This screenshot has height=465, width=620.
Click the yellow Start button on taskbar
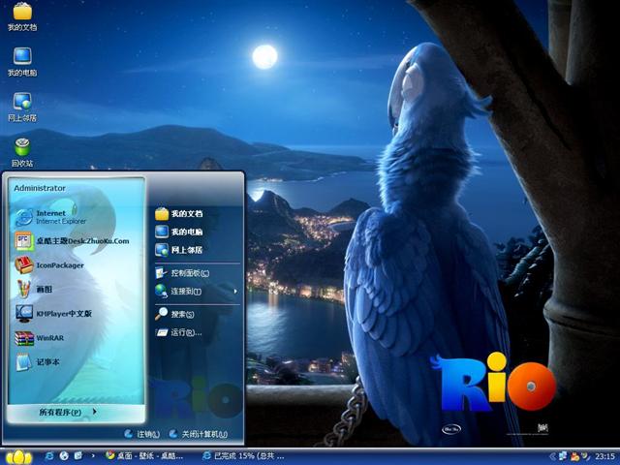[18, 456]
